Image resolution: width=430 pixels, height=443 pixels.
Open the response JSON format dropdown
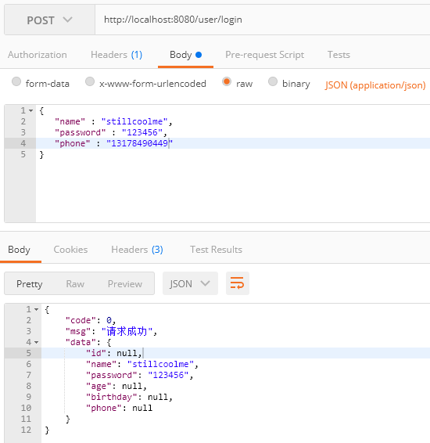[190, 283]
